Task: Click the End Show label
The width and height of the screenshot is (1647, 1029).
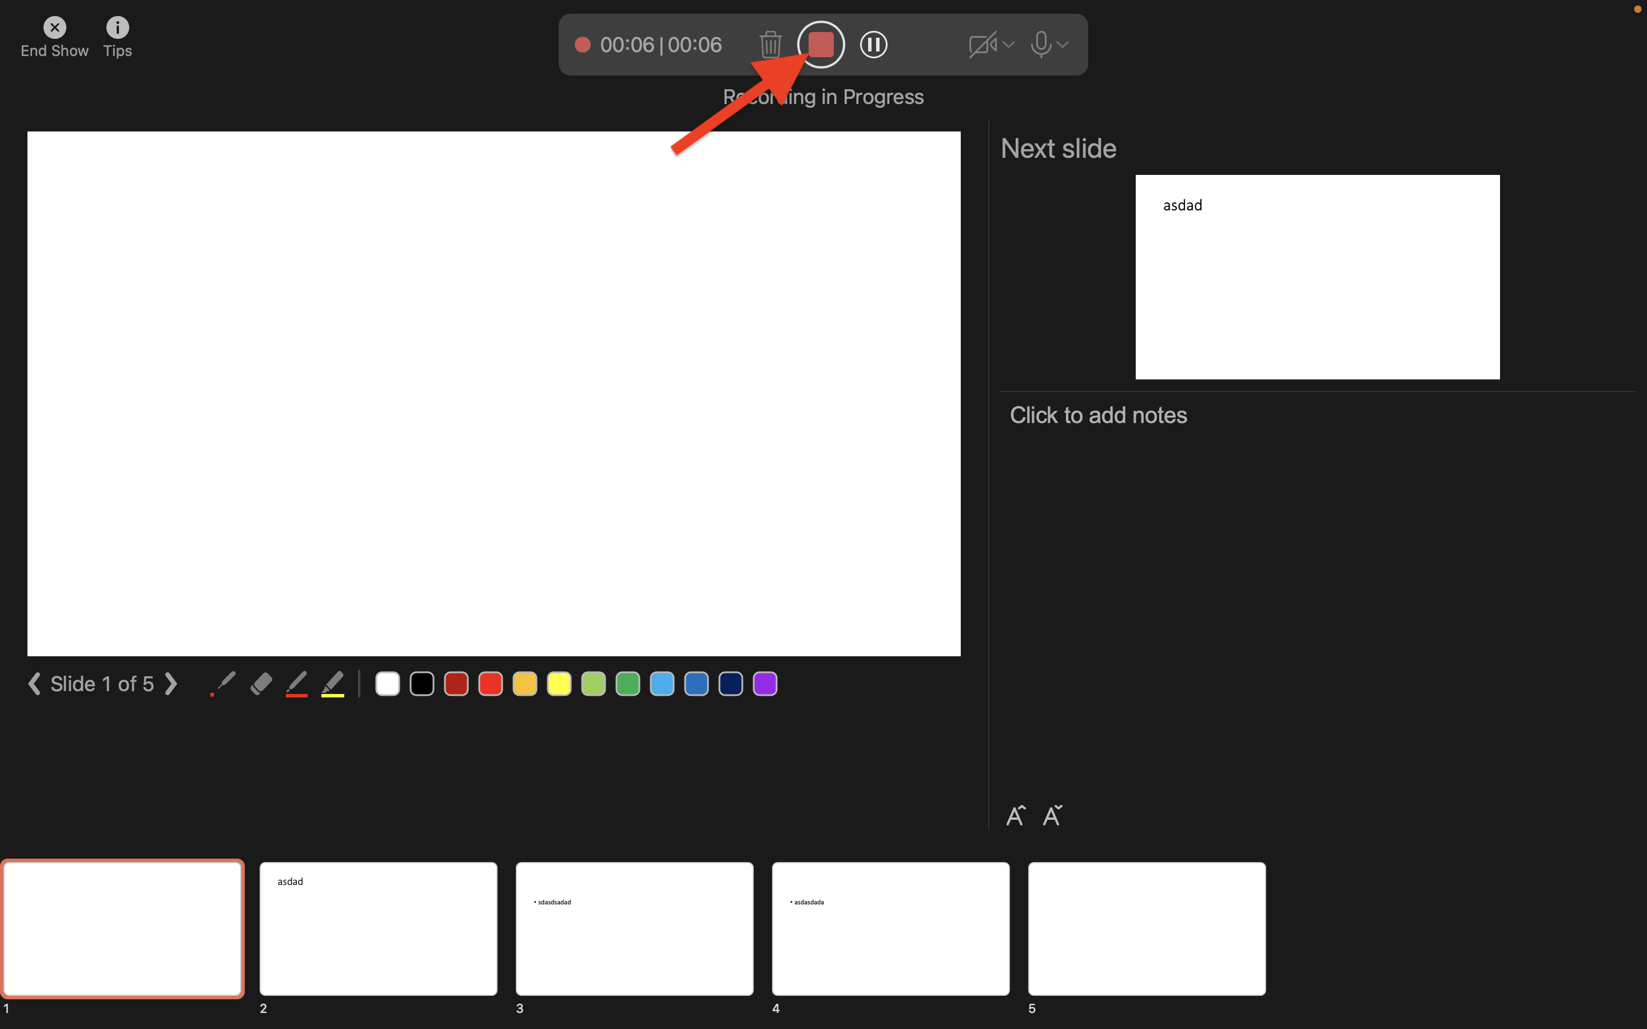Action: (54, 51)
